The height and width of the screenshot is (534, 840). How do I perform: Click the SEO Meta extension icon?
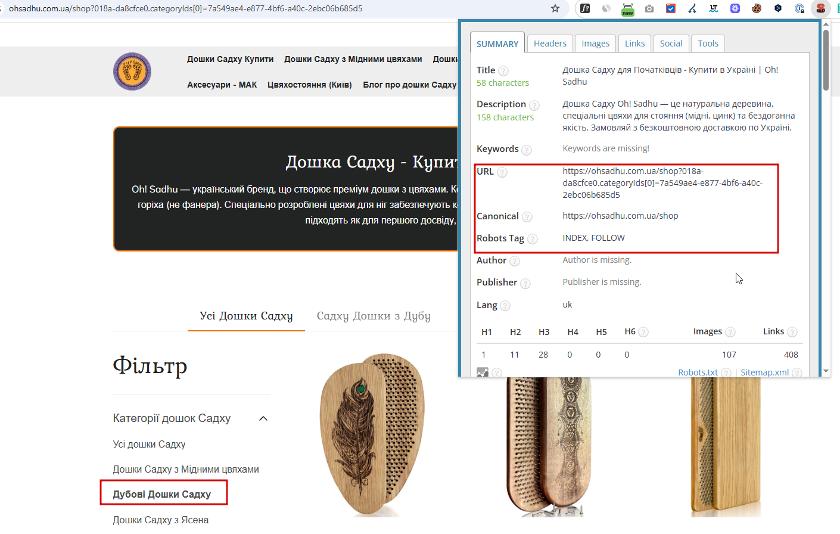tap(821, 8)
